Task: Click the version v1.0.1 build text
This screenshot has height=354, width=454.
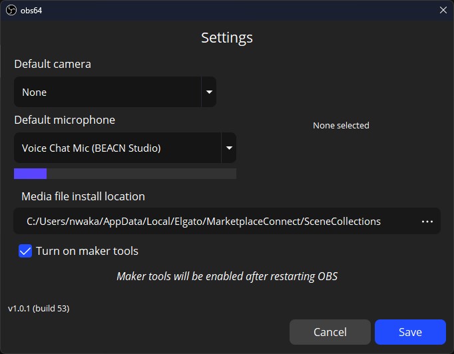Action: pyautogui.click(x=39, y=308)
